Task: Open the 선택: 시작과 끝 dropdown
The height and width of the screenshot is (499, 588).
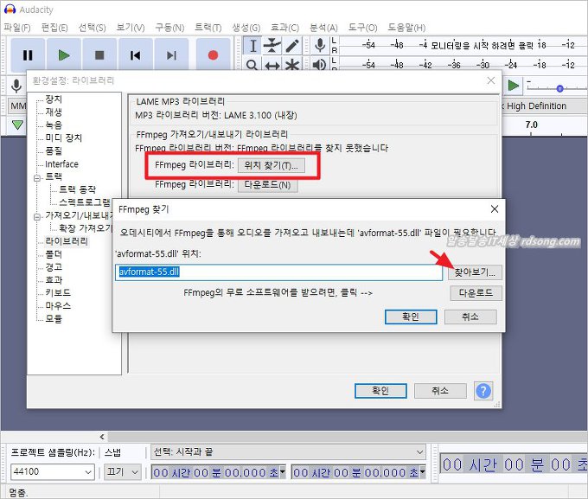Action: (x=287, y=452)
